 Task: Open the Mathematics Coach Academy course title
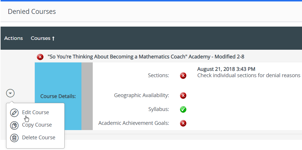click(146, 57)
